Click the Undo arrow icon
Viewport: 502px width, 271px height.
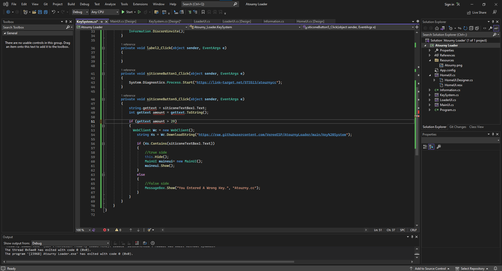53,12
